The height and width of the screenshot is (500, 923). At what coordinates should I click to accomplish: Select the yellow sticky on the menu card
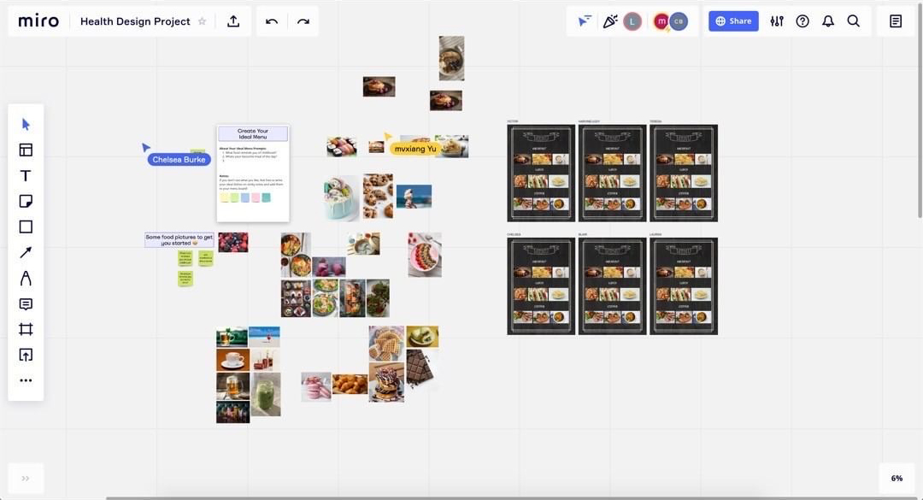tap(224, 198)
